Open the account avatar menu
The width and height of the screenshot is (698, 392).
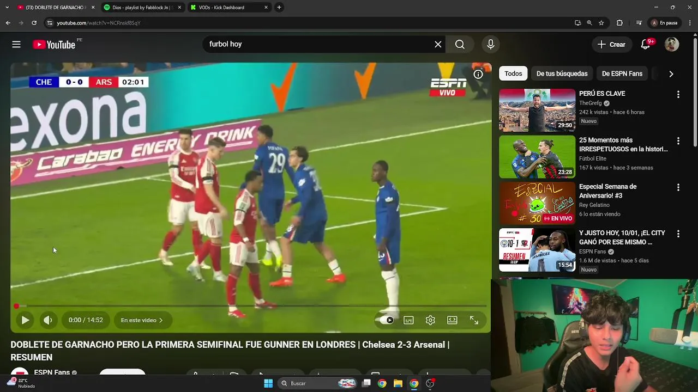[x=672, y=45]
